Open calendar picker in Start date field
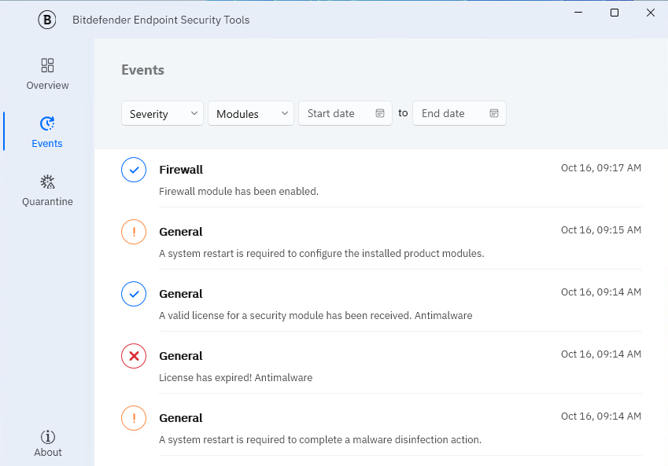This screenshot has width=668, height=466. tap(380, 113)
